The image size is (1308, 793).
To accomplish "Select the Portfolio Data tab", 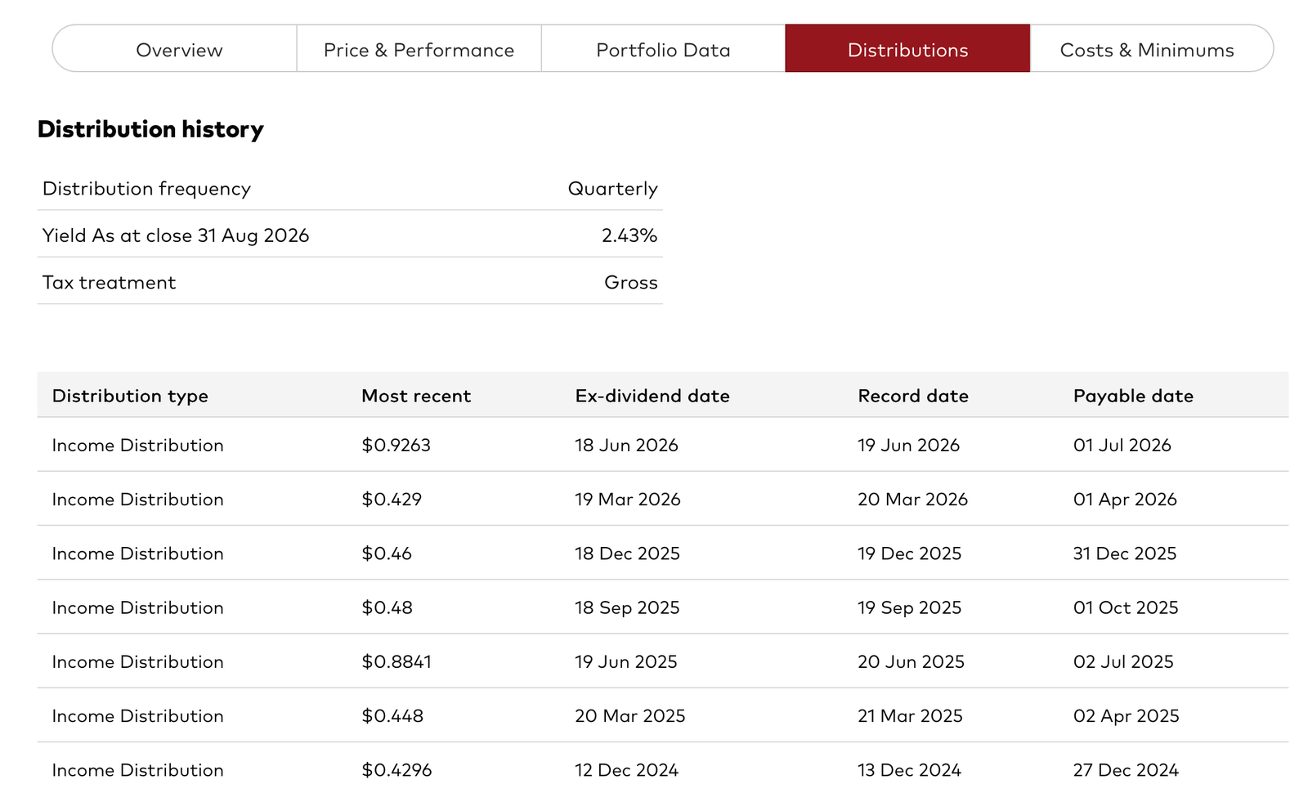I will [663, 49].
